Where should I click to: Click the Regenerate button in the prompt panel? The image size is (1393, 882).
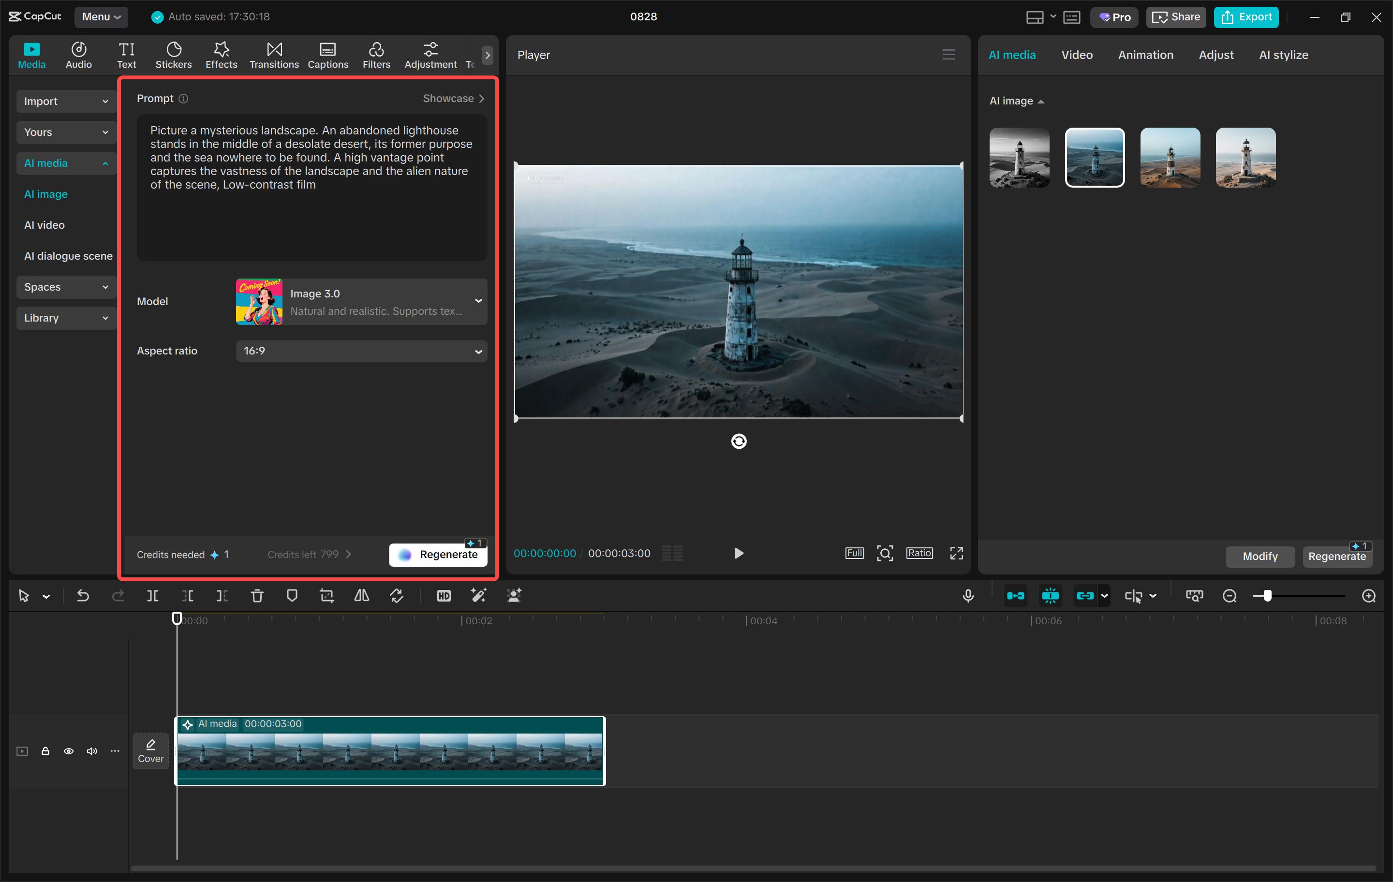(x=438, y=554)
